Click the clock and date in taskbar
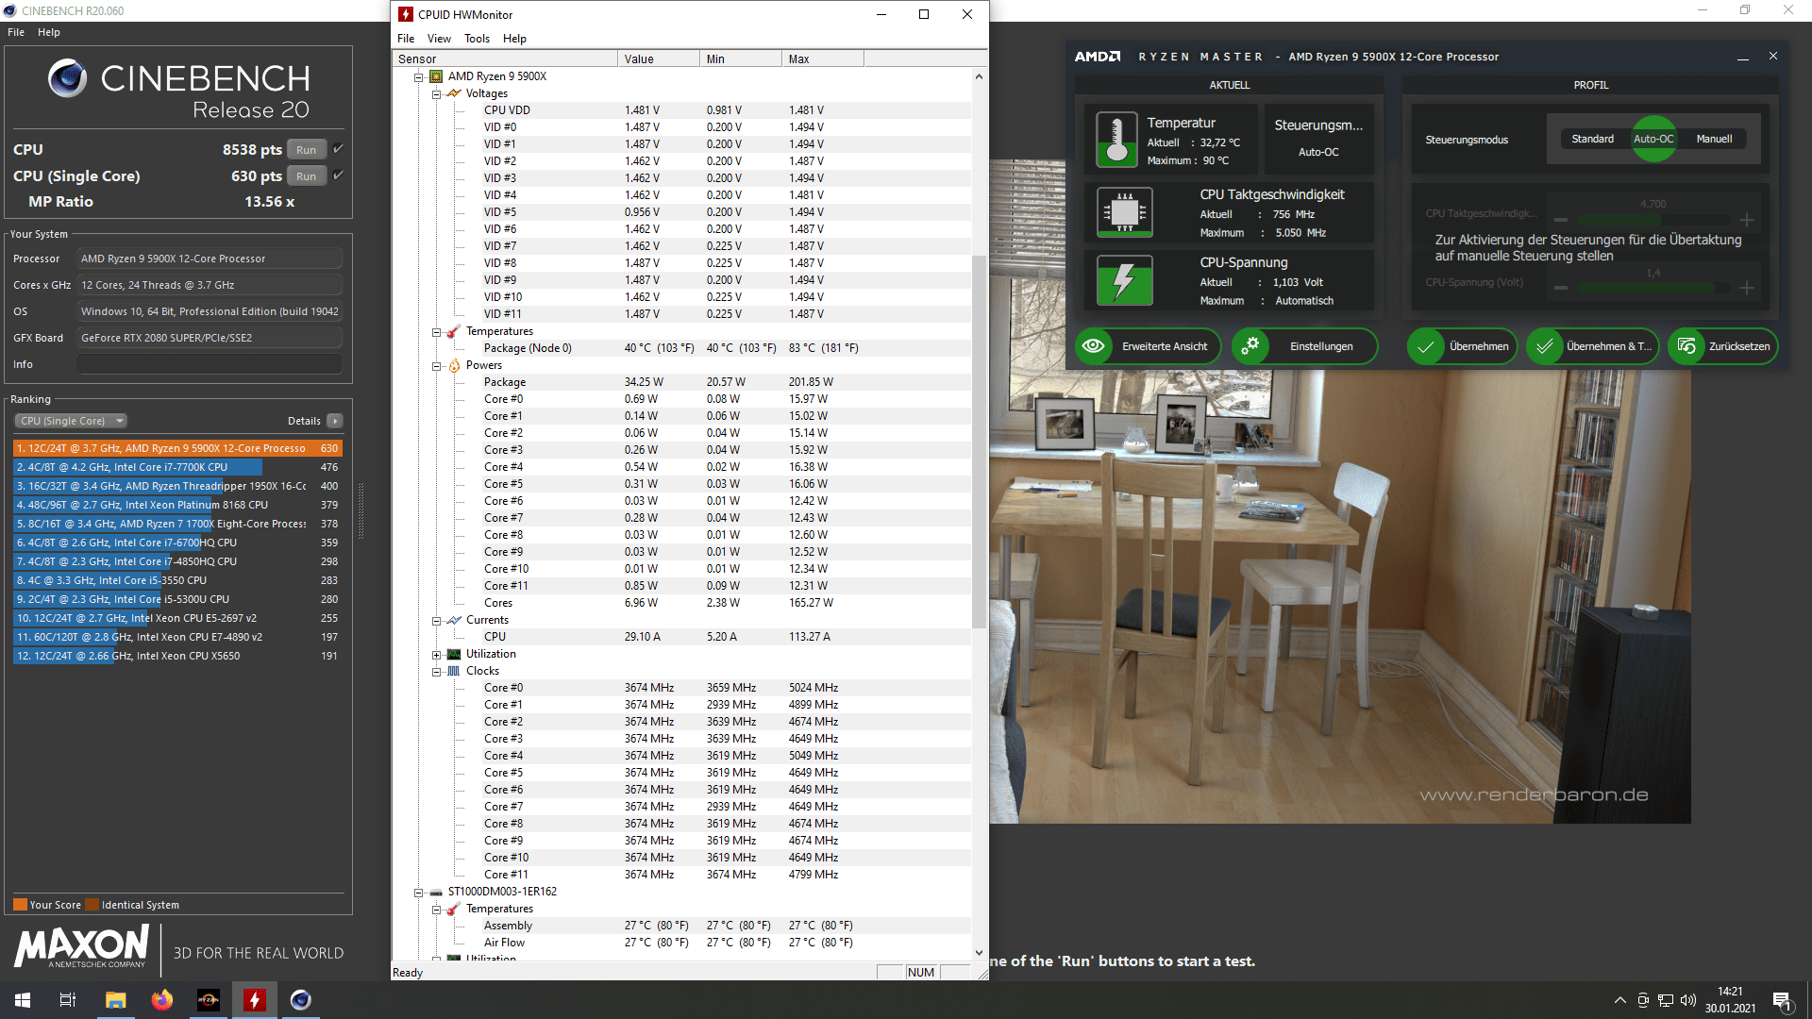The width and height of the screenshot is (1812, 1019). click(x=1730, y=1000)
